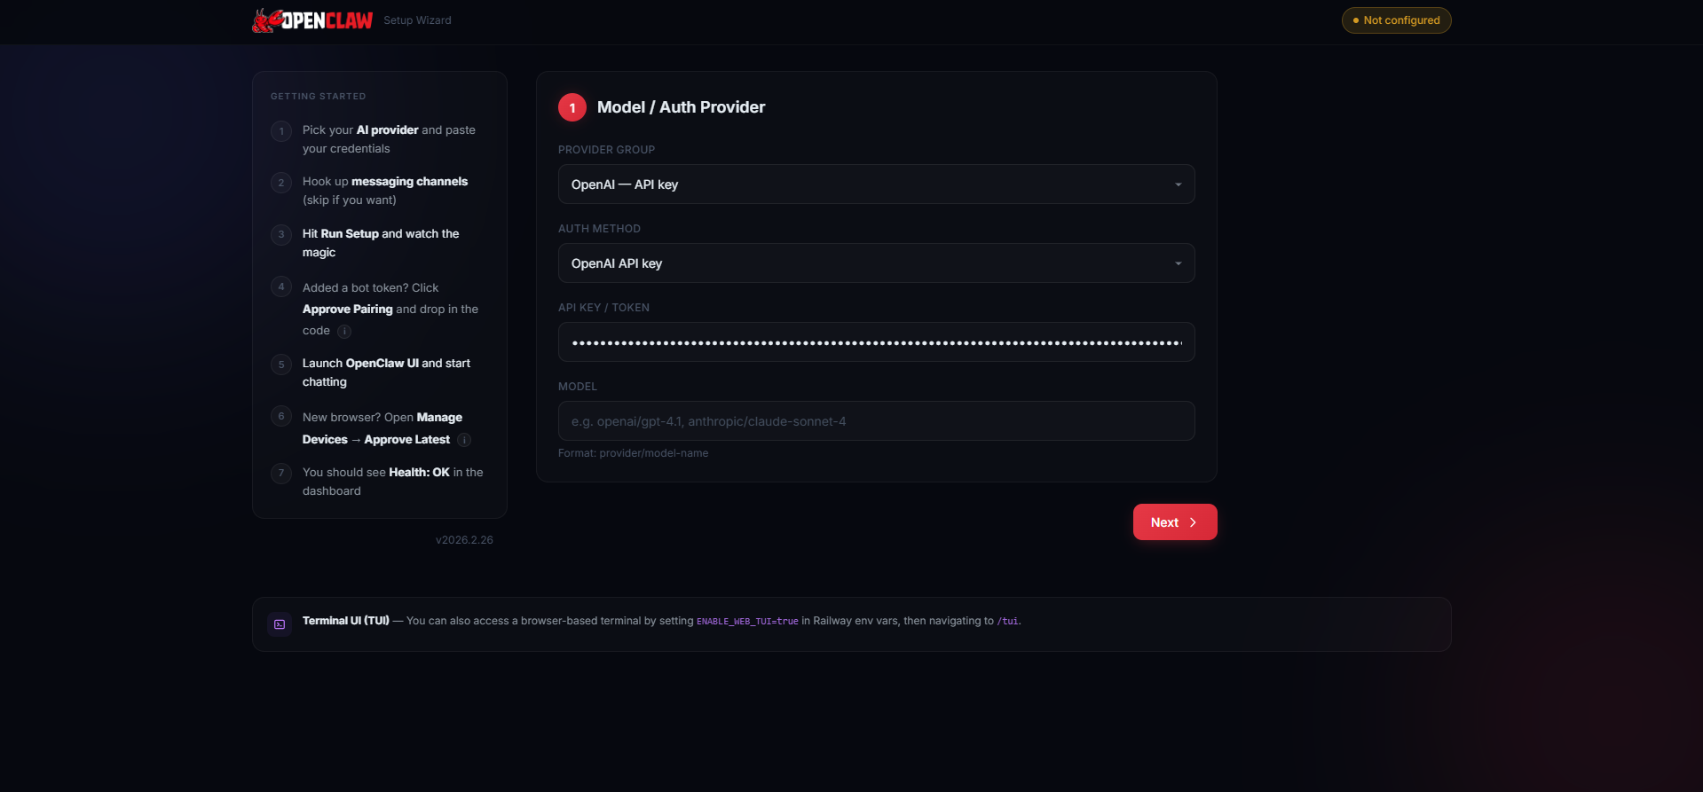Click the Next button
Screen dimensions: 1703x792
coord(1174,522)
